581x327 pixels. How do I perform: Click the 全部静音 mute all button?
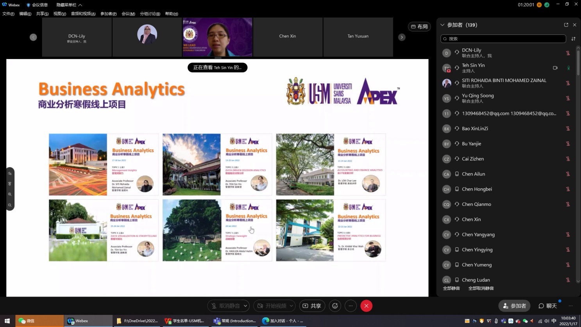(x=451, y=288)
